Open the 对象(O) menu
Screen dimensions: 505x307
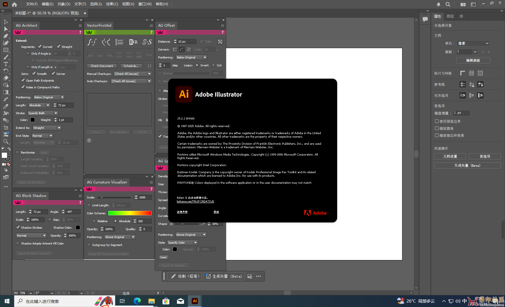pyautogui.click(x=64, y=4)
